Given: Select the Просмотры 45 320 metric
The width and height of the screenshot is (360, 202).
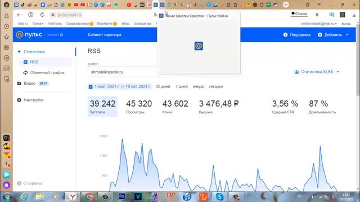Looking at the screenshot, I should (139, 107).
